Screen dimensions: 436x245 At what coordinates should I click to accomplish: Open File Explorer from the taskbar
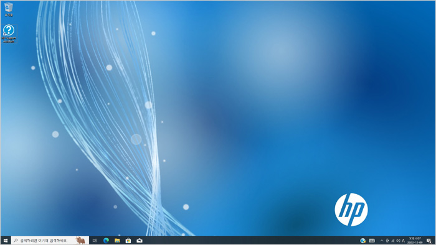(x=117, y=241)
